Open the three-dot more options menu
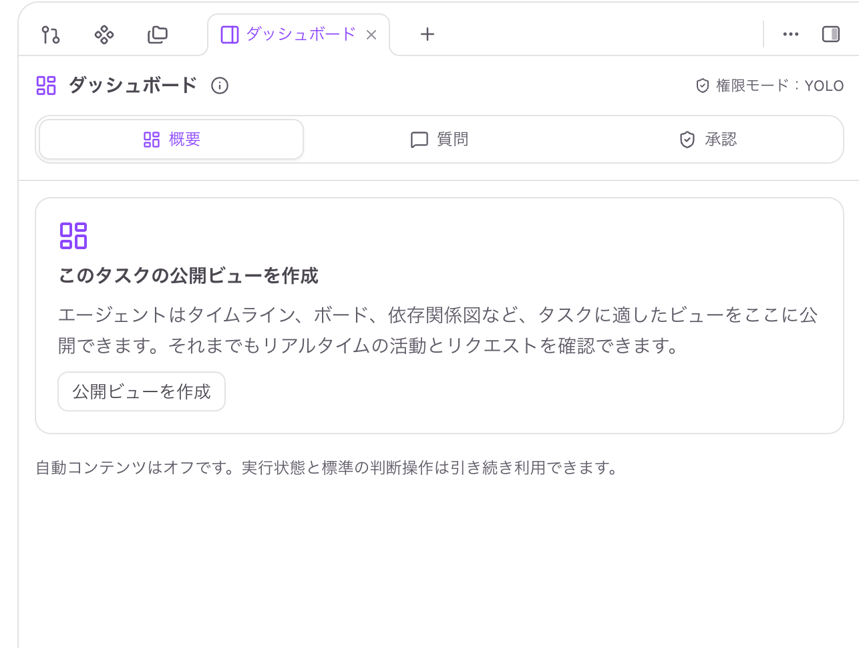Screen dimensions: 859x648 point(791,34)
